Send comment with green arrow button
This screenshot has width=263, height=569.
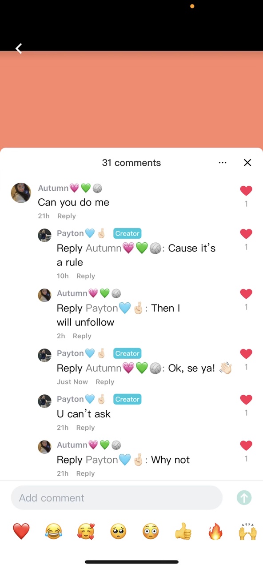click(244, 498)
